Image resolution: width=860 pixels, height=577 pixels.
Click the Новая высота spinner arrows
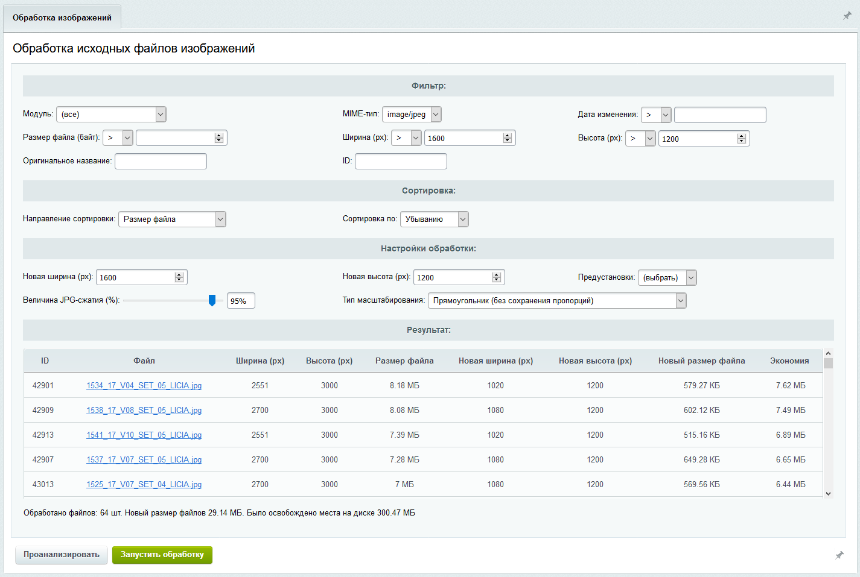[497, 277]
